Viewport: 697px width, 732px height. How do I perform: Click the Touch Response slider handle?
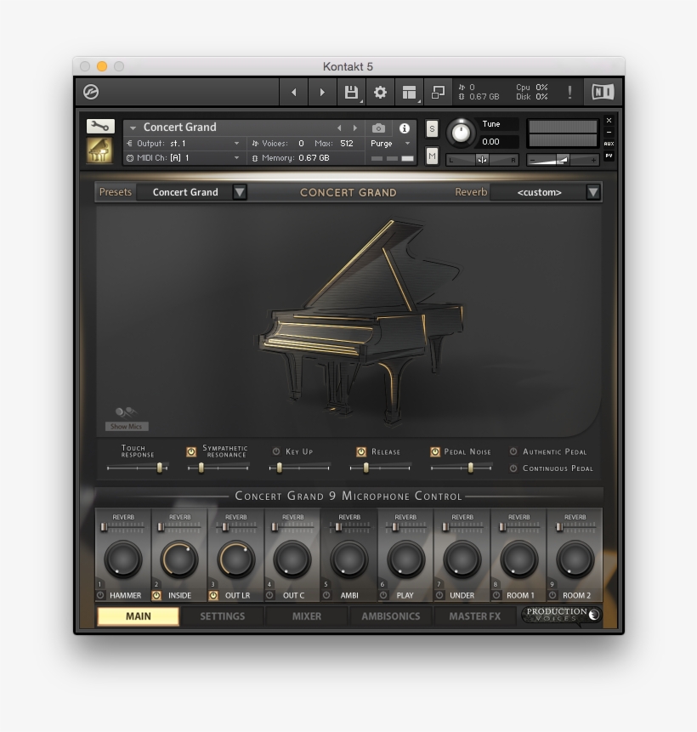click(160, 468)
